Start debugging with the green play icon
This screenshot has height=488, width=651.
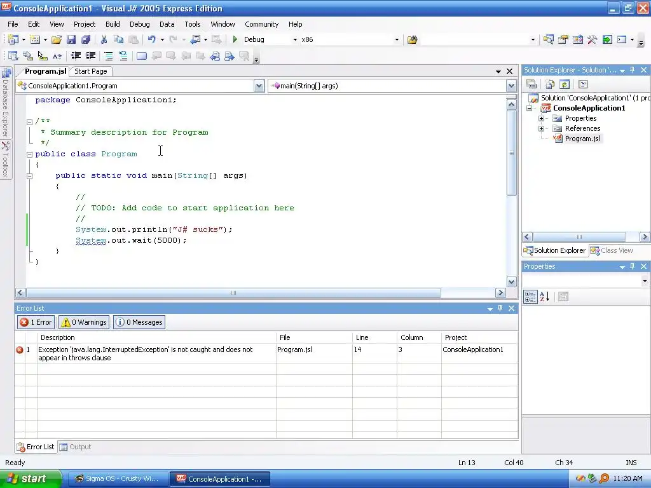235,39
